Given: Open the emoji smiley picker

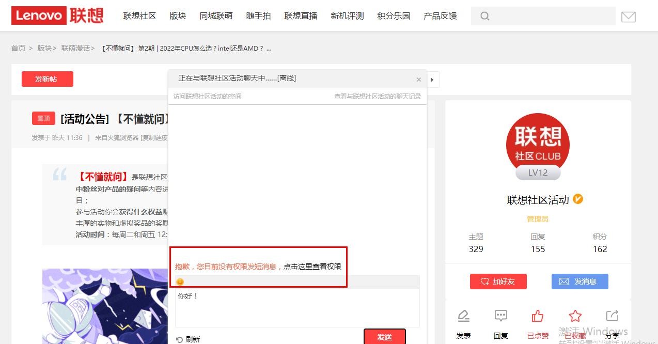Looking at the screenshot, I should [x=180, y=282].
